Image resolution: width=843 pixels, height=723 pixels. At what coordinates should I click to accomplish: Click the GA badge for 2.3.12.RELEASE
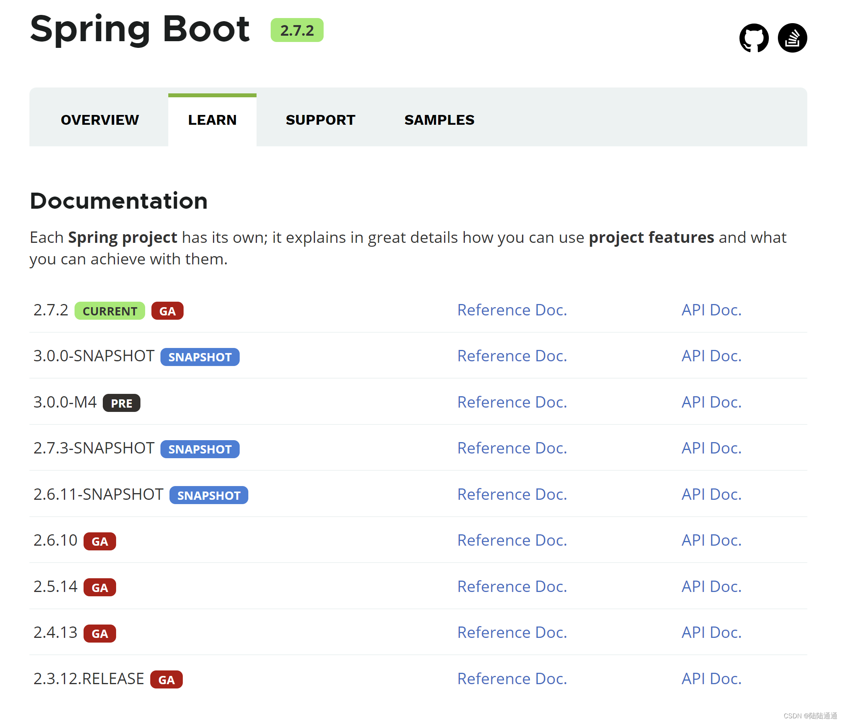pos(166,680)
